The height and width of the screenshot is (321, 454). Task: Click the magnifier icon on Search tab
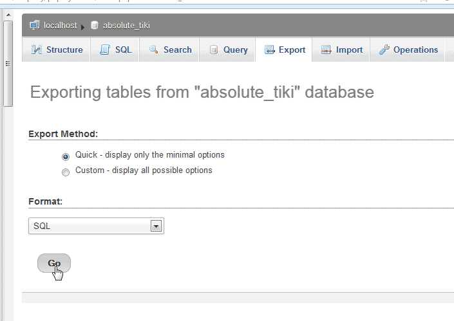click(154, 50)
